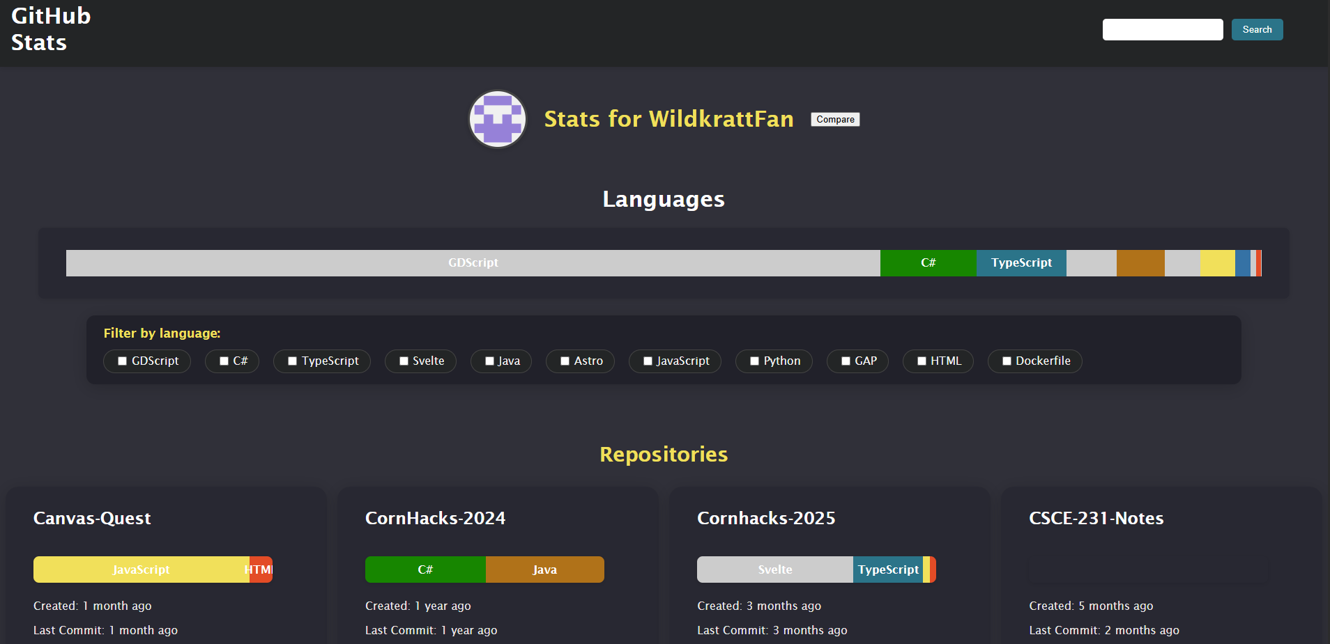Click the C# segment in CornHacks-2024 bar
The image size is (1330, 644).
pos(425,570)
